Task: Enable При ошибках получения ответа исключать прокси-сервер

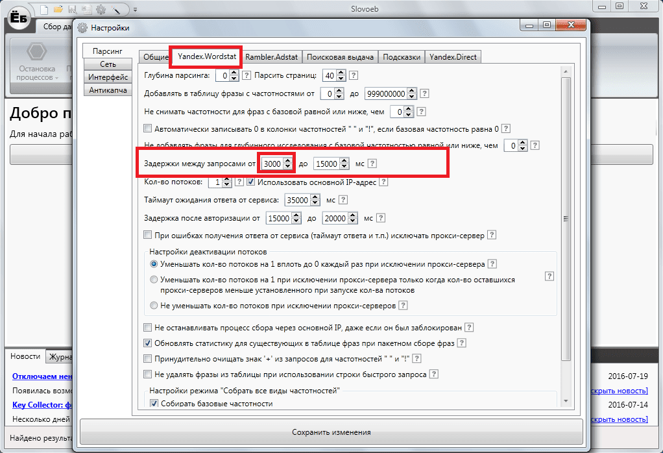Action: click(x=147, y=235)
